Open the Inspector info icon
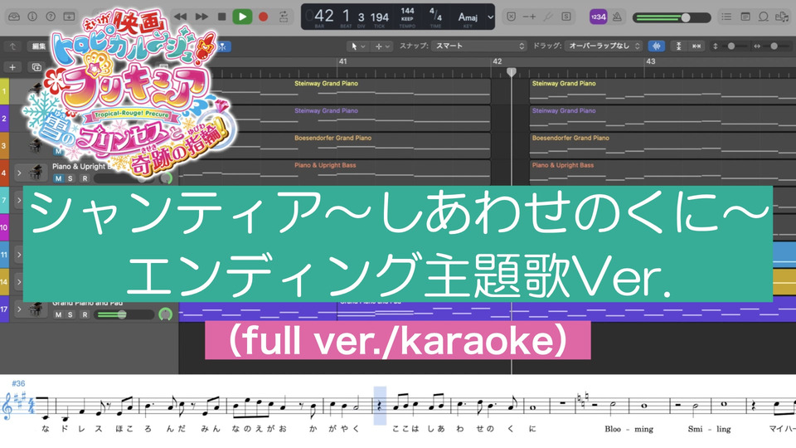The height and width of the screenshot is (448, 796). click(32, 17)
